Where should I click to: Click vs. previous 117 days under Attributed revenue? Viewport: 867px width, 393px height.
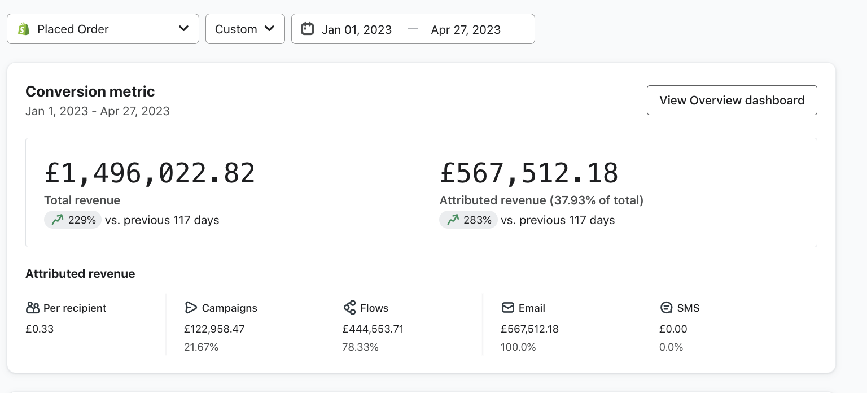[x=558, y=220]
